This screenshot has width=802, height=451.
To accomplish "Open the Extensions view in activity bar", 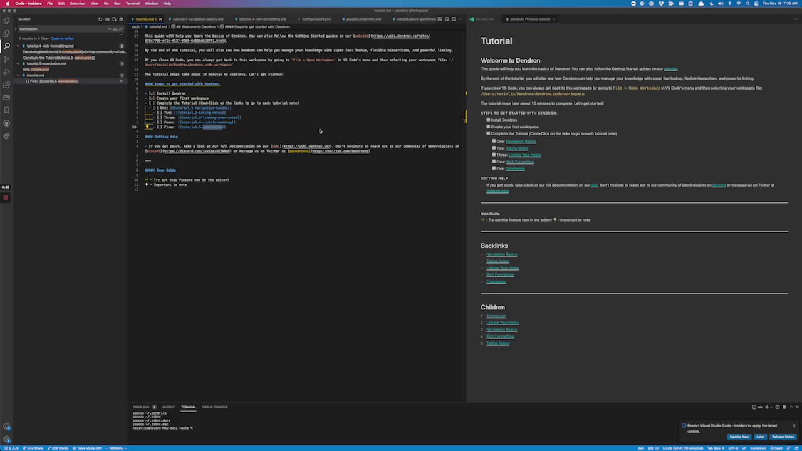I will pos(6,85).
